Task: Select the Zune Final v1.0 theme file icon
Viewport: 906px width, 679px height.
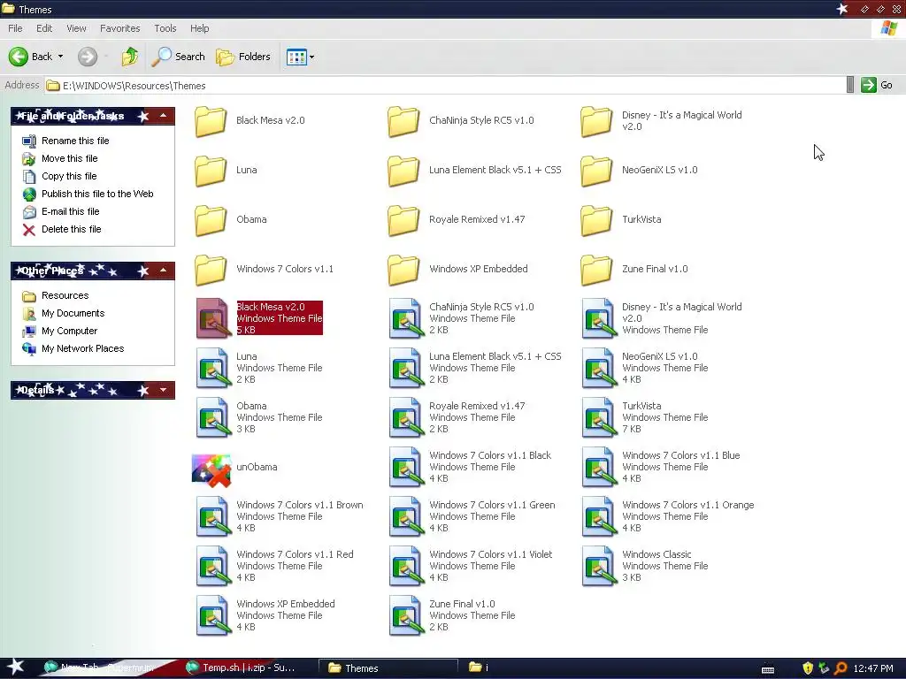Action: (406, 615)
